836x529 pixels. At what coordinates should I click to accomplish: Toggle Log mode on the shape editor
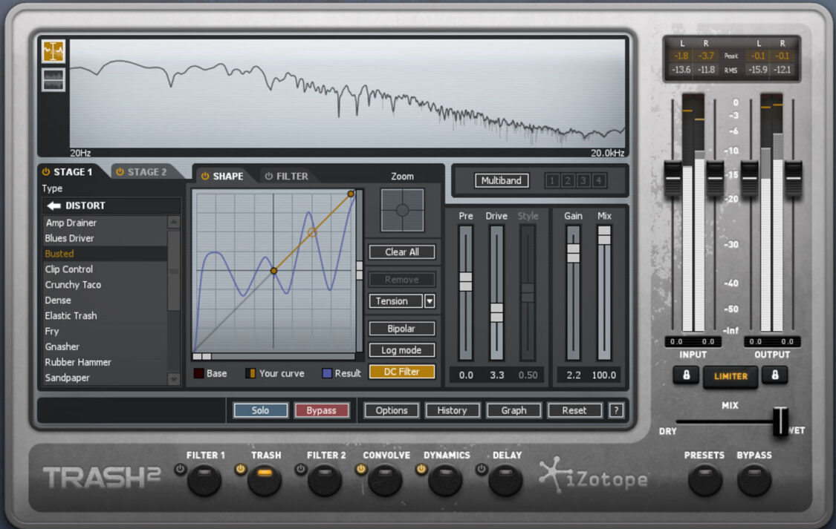pos(401,349)
